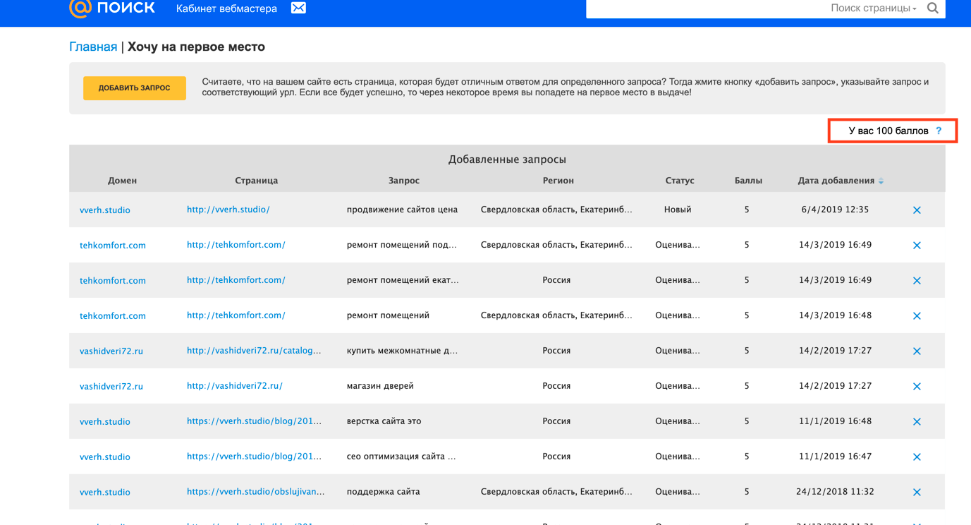
Task: Click the 'Домен' column header
Action: coord(123,181)
